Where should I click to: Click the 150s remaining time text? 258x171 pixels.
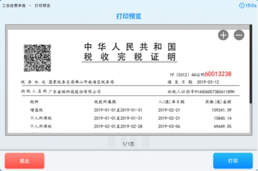click(251, 6)
